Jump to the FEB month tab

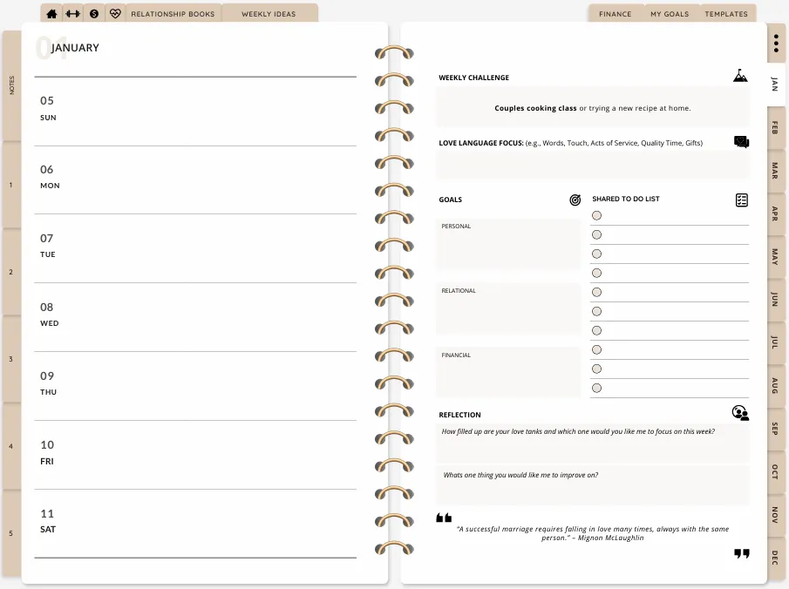coord(775,128)
